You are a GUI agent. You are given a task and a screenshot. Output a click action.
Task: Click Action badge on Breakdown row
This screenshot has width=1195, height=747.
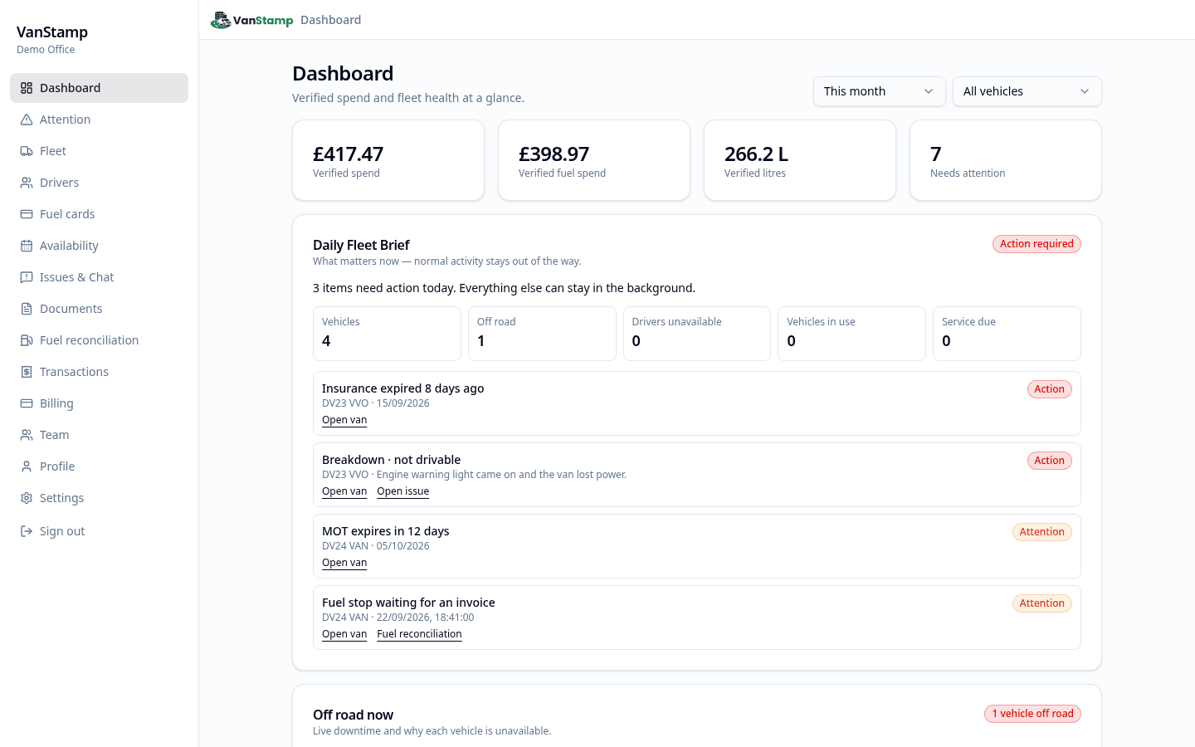click(1050, 461)
